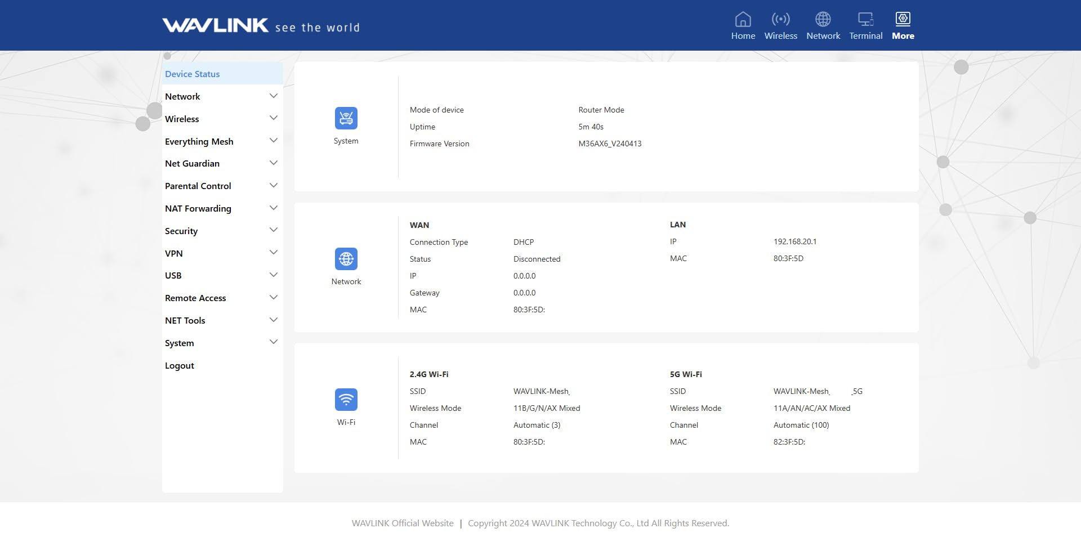Open Parental Control menu item
Image resolution: width=1081 pixels, height=542 pixels.
click(198, 186)
